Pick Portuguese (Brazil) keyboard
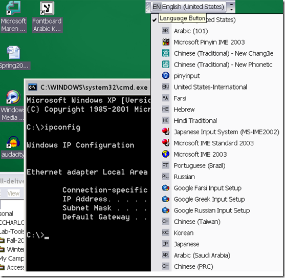 [x=217, y=165]
